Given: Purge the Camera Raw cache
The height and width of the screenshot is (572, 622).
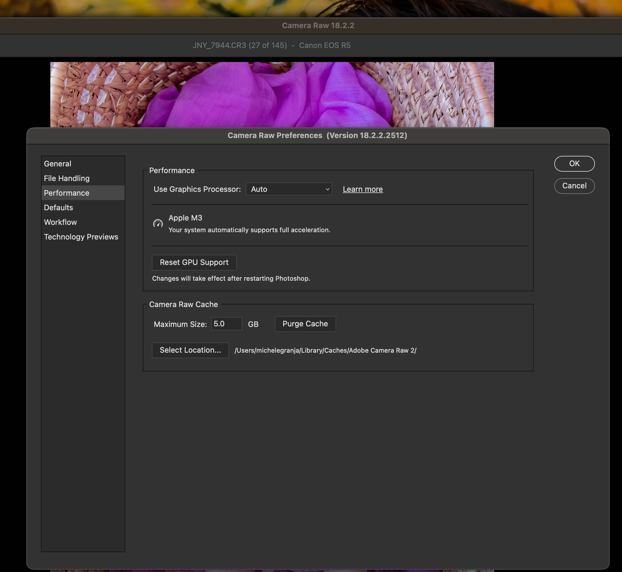Looking at the screenshot, I should 305,324.
